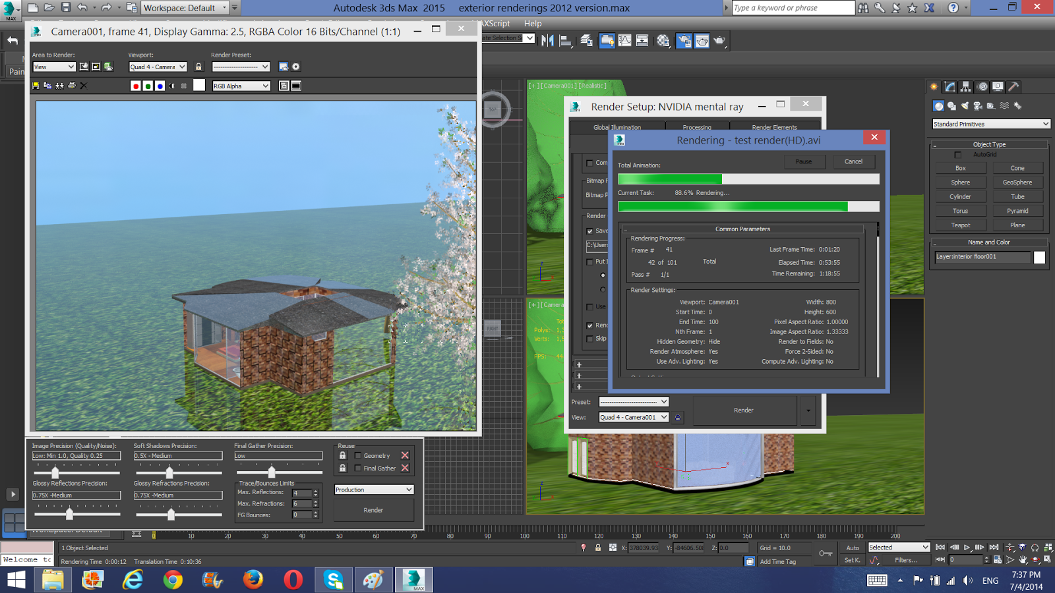Click the Play Animation control
This screenshot has height=593, width=1055.
tap(967, 548)
